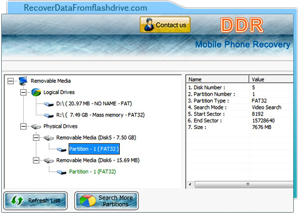Collapse the Disk5 7.50 GB node

[x=36, y=137]
